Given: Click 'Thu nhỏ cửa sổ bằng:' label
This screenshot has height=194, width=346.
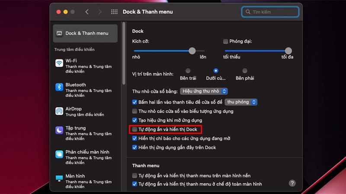Looking at the screenshot, I should click(x=155, y=91).
